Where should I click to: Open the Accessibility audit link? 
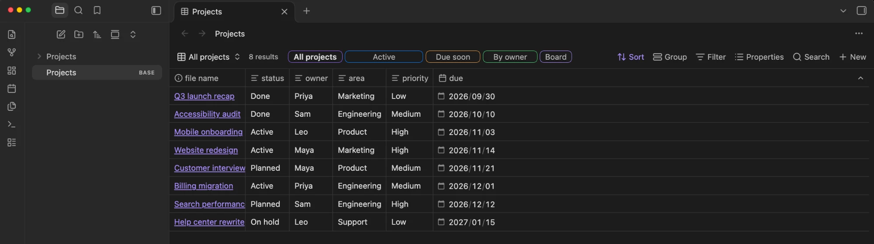coord(207,114)
